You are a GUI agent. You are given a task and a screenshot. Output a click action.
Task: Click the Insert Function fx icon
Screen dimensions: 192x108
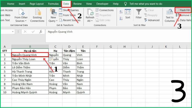click(x=41, y=32)
